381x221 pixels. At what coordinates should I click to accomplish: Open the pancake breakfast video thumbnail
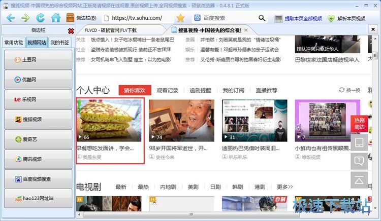click(x=109, y=121)
